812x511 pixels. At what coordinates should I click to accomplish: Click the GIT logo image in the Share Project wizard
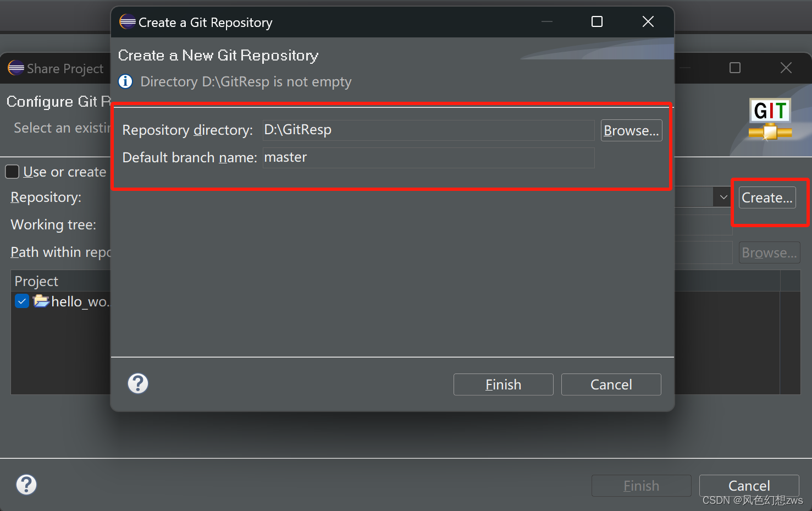click(769, 119)
